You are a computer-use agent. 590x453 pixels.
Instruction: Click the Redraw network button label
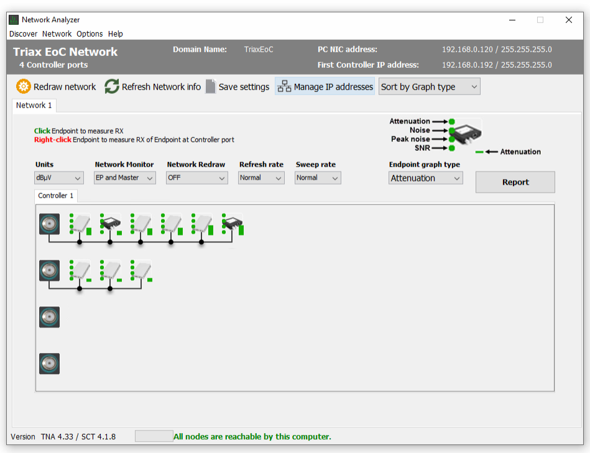tap(65, 87)
